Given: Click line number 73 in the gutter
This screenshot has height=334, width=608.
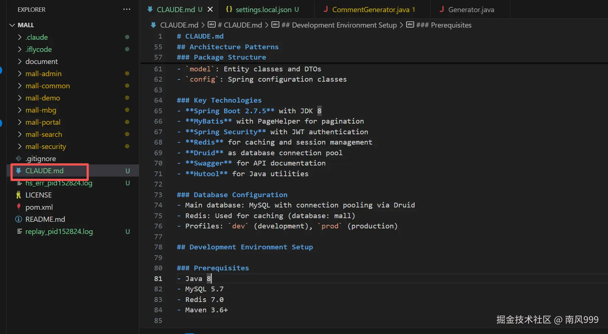Looking at the screenshot, I should click(158, 195).
